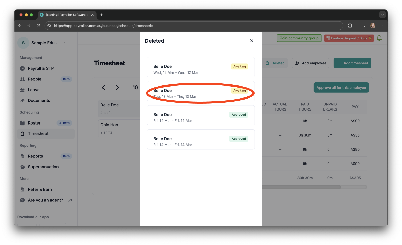Click the browser forward arrow
The height and width of the screenshot is (245, 402).
pos(29,26)
